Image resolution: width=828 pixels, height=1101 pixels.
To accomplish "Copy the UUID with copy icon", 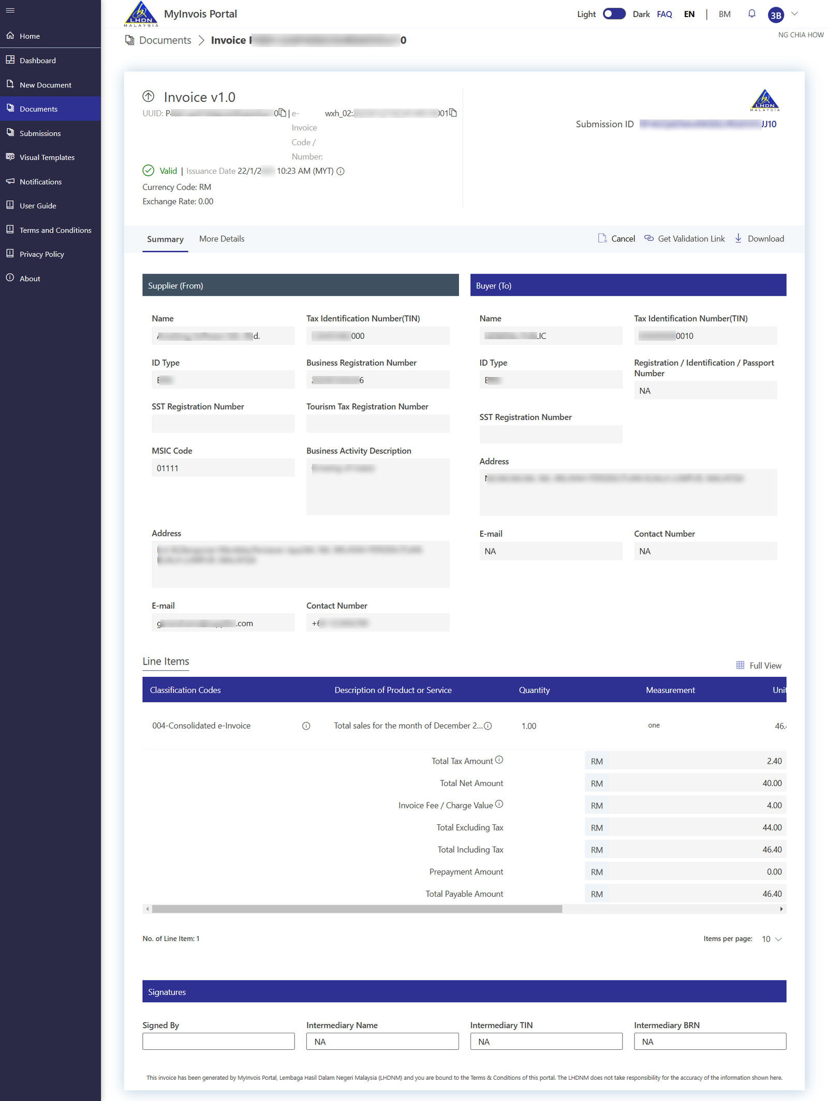I will point(283,113).
